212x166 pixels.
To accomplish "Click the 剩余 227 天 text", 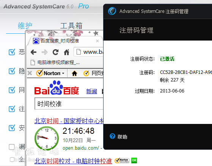I will [172, 80].
